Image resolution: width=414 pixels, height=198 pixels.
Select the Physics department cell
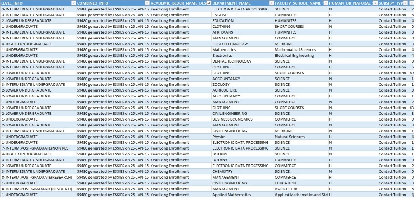click(x=243, y=137)
